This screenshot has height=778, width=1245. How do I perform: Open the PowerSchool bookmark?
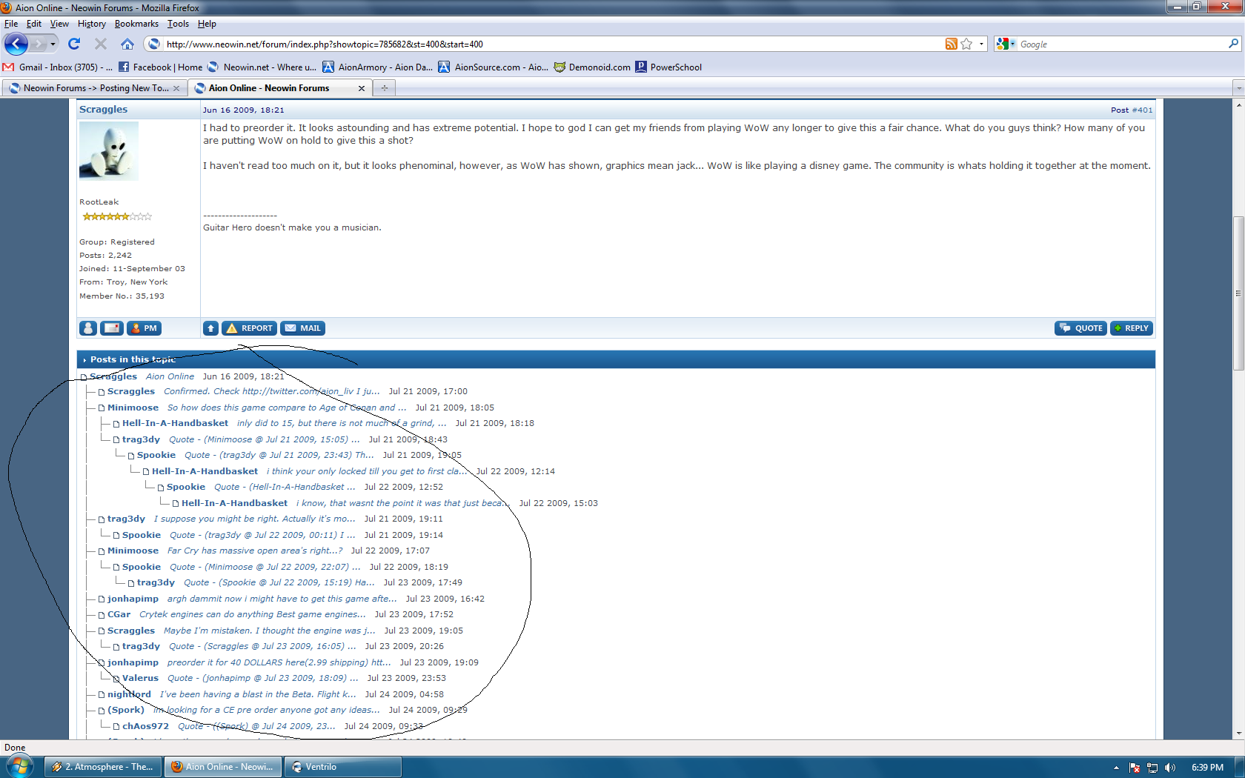[668, 67]
